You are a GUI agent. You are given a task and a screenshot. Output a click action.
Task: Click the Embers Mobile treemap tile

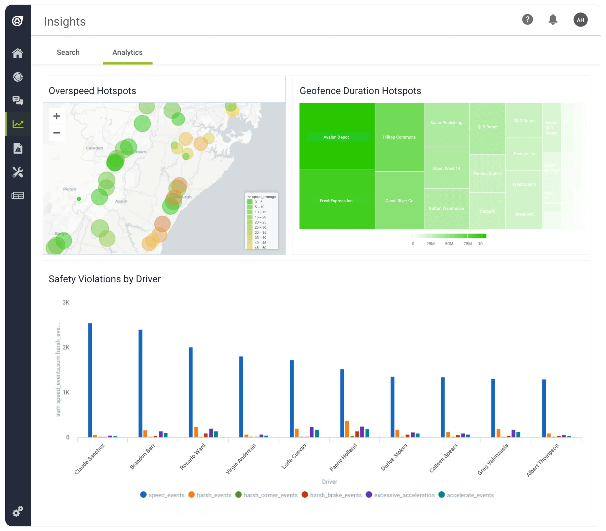pyautogui.click(x=487, y=174)
